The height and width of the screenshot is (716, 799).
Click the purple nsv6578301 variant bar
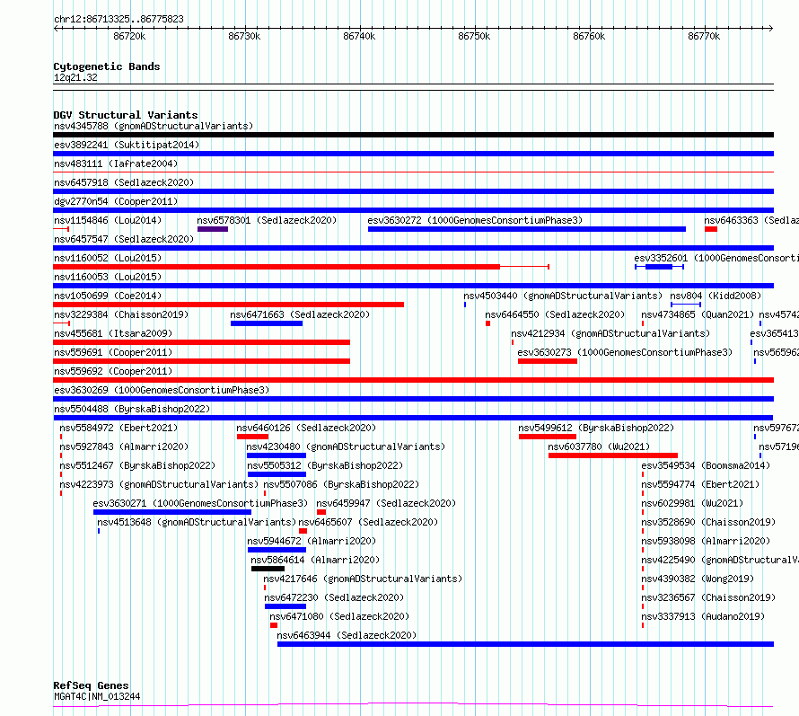(213, 229)
